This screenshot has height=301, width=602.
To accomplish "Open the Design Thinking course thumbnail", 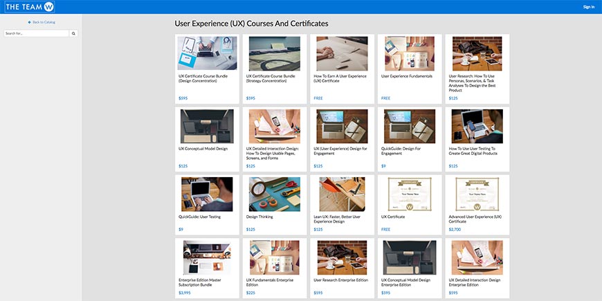I will pos(275,194).
